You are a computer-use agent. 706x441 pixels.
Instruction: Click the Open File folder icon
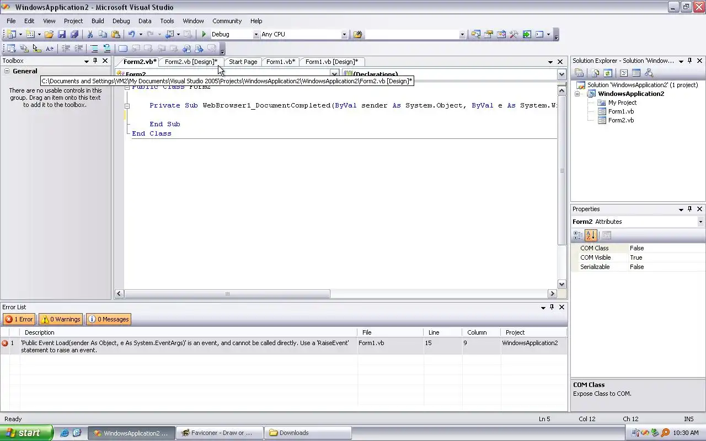(49, 34)
